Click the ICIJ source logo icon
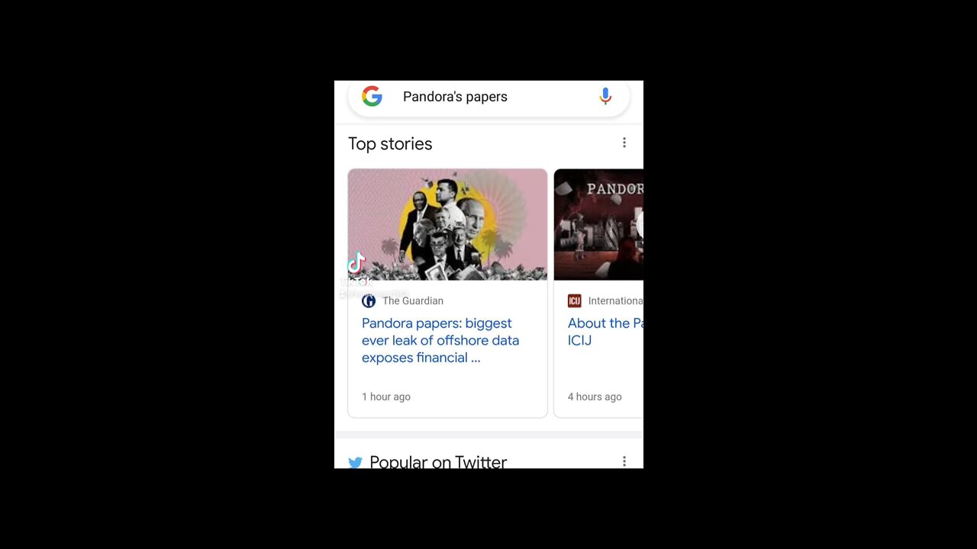Screen dimensions: 977x549 [574, 301]
